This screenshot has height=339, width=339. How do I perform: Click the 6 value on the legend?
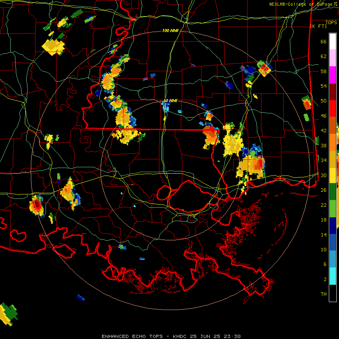(325, 264)
